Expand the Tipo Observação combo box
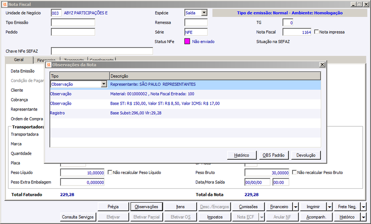371x224 pixels. click(x=103, y=84)
